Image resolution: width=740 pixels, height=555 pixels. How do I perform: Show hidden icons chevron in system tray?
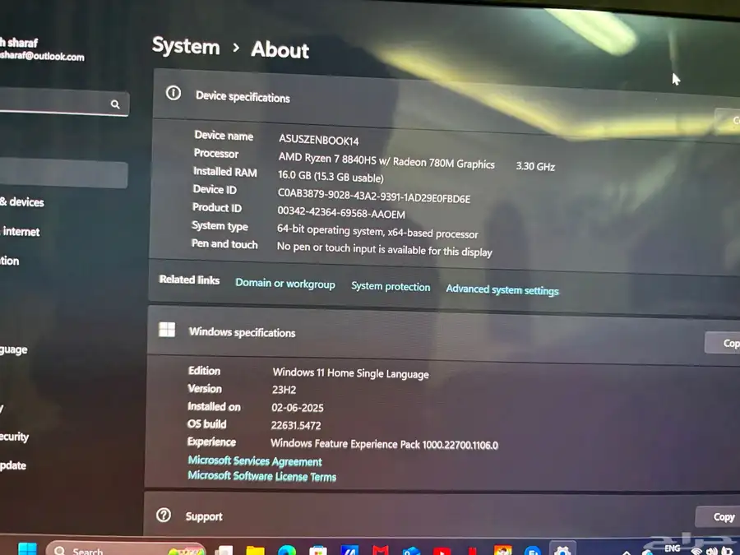[627, 552]
